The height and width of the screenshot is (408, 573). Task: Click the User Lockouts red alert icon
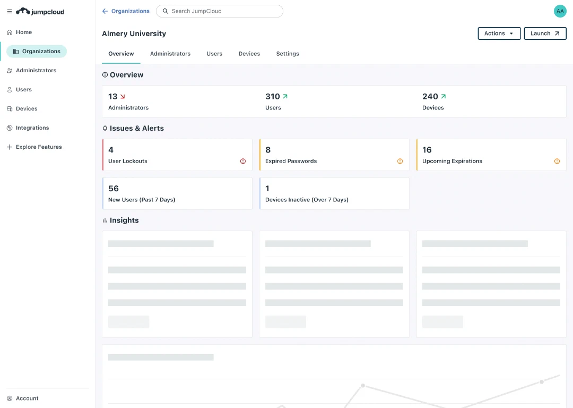(243, 161)
